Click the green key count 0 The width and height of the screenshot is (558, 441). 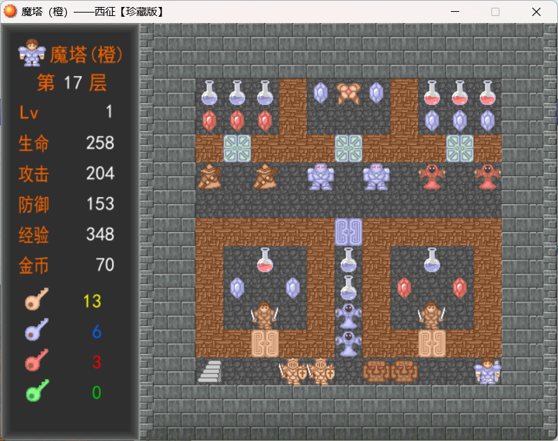(x=97, y=393)
